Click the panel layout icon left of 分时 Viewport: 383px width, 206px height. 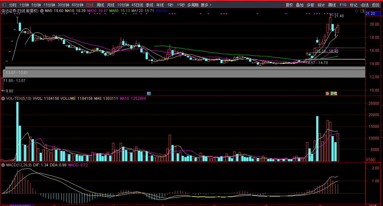tap(4, 5)
